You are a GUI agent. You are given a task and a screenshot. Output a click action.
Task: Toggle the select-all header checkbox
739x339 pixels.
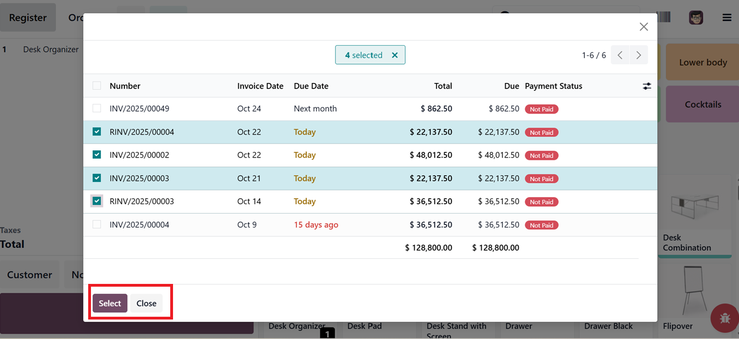pyautogui.click(x=97, y=86)
